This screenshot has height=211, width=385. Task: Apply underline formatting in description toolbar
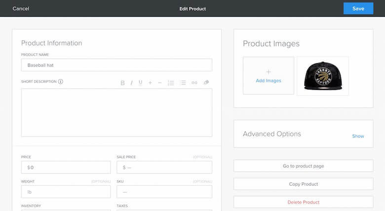coord(141,83)
